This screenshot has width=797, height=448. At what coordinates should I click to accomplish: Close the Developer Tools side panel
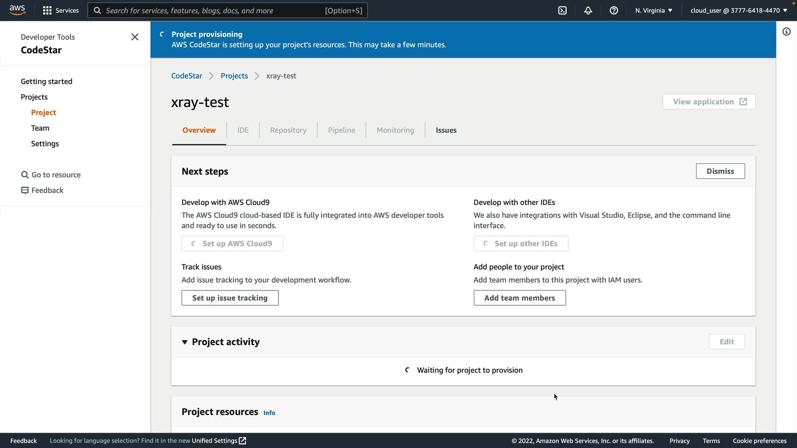pyautogui.click(x=135, y=37)
